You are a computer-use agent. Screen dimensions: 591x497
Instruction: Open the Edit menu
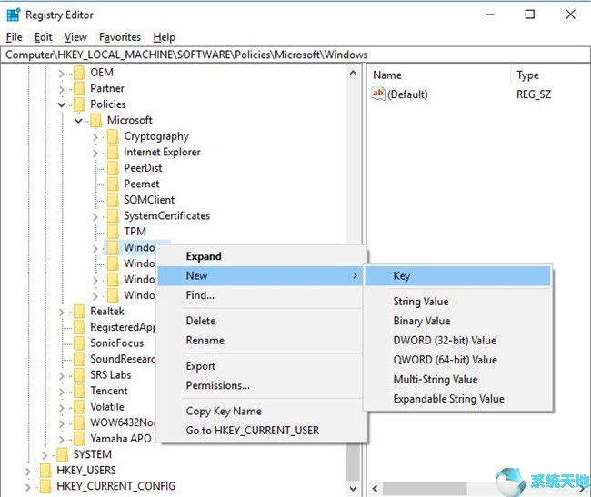tap(43, 37)
